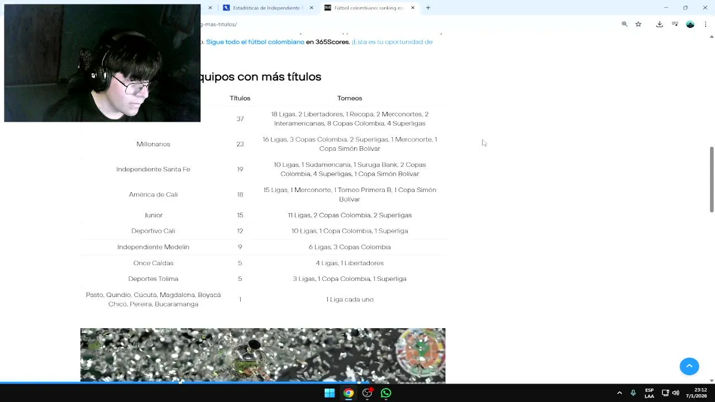Click '4 Ligas, 1 Libertadores' cell
This screenshot has height=402, width=715.
coord(350,263)
